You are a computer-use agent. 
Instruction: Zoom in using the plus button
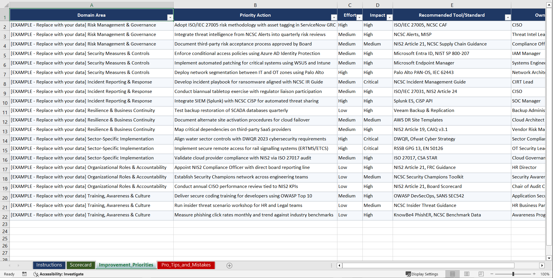tap(534, 274)
